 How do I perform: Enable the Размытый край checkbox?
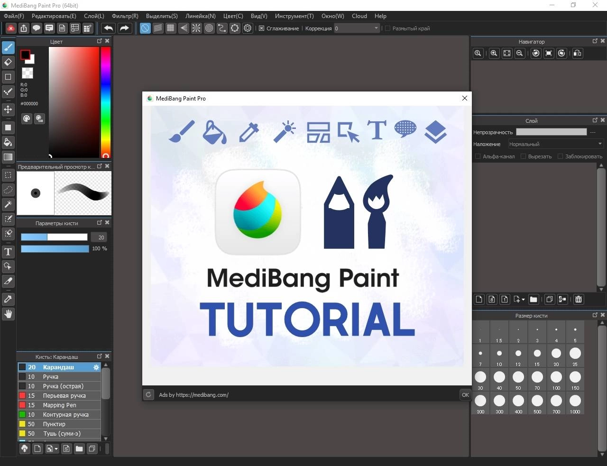pyautogui.click(x=387, y=28)
